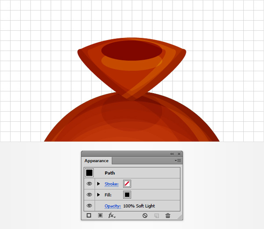The height and width of the screenshot is (229, 264).
Task: Click the Path row title
Action: (110, 173)
